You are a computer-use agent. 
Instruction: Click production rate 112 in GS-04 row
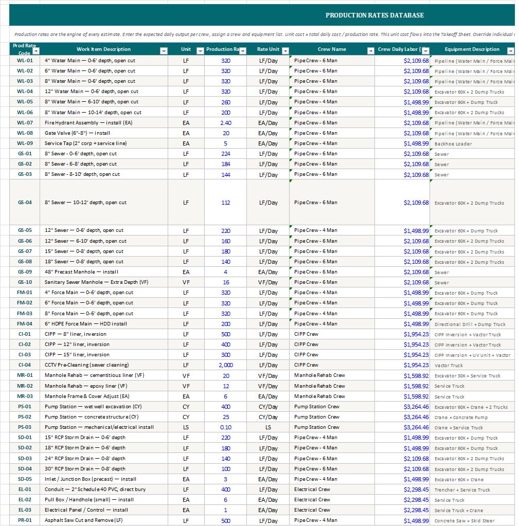225,202
